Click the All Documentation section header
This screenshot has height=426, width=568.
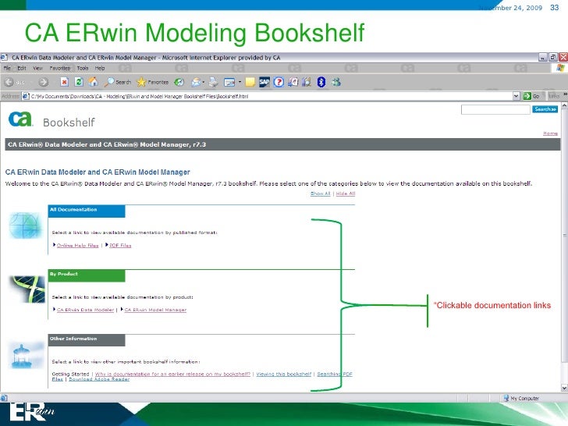tap(87, 211)
